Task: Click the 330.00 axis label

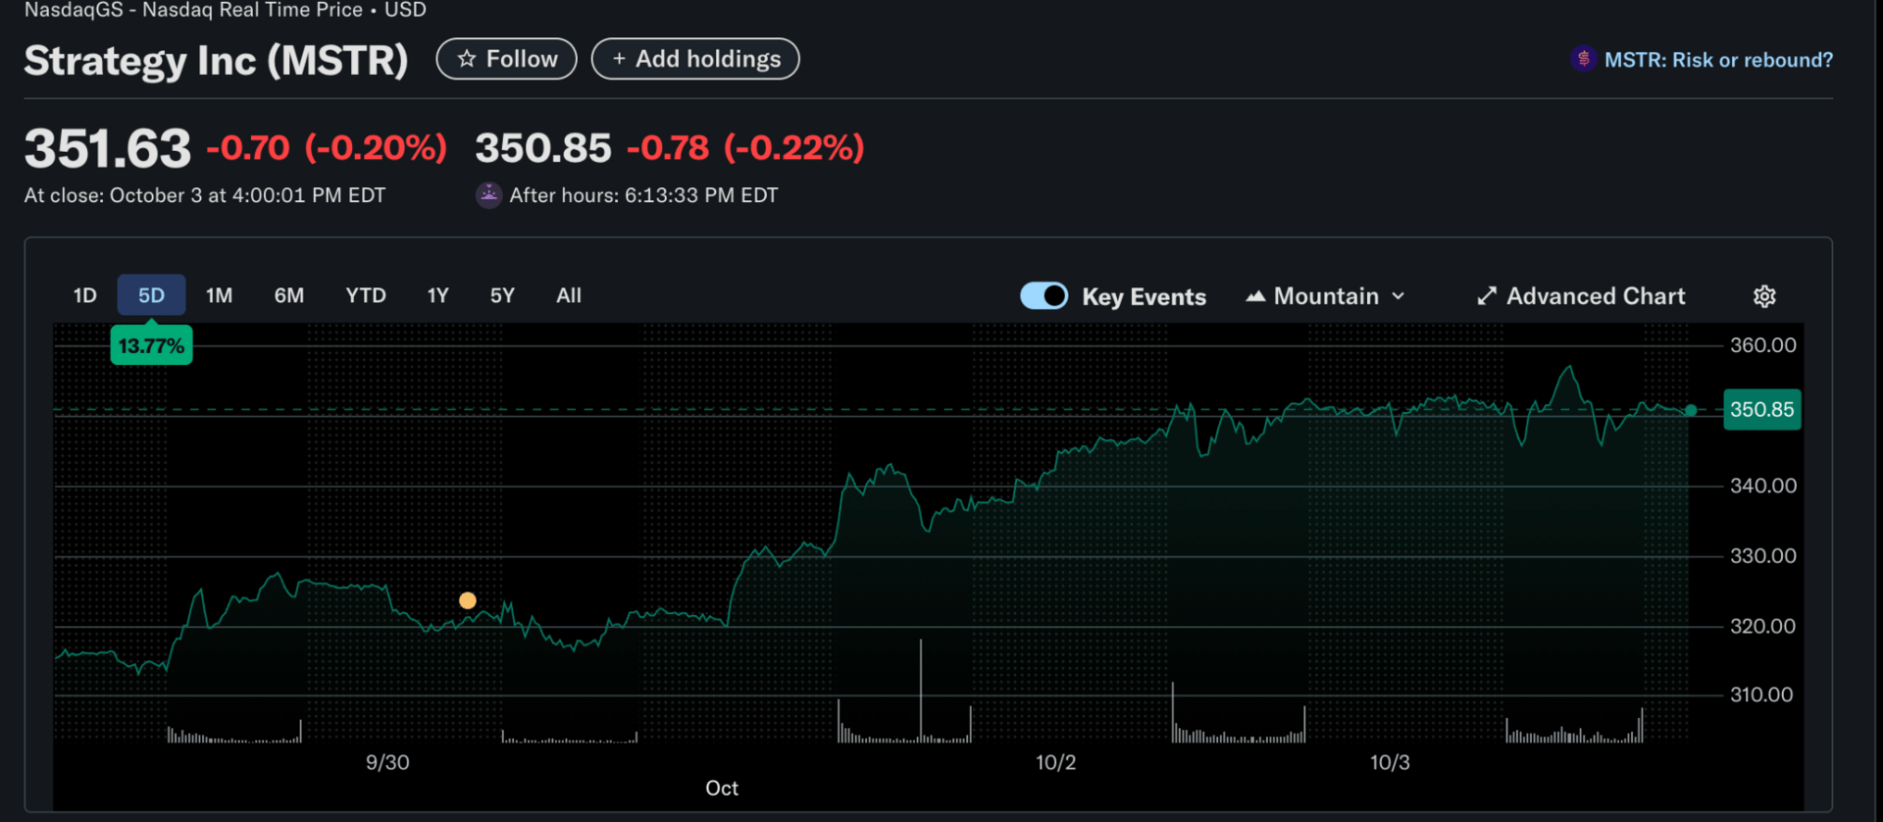Action: (x=1763, y=556)
